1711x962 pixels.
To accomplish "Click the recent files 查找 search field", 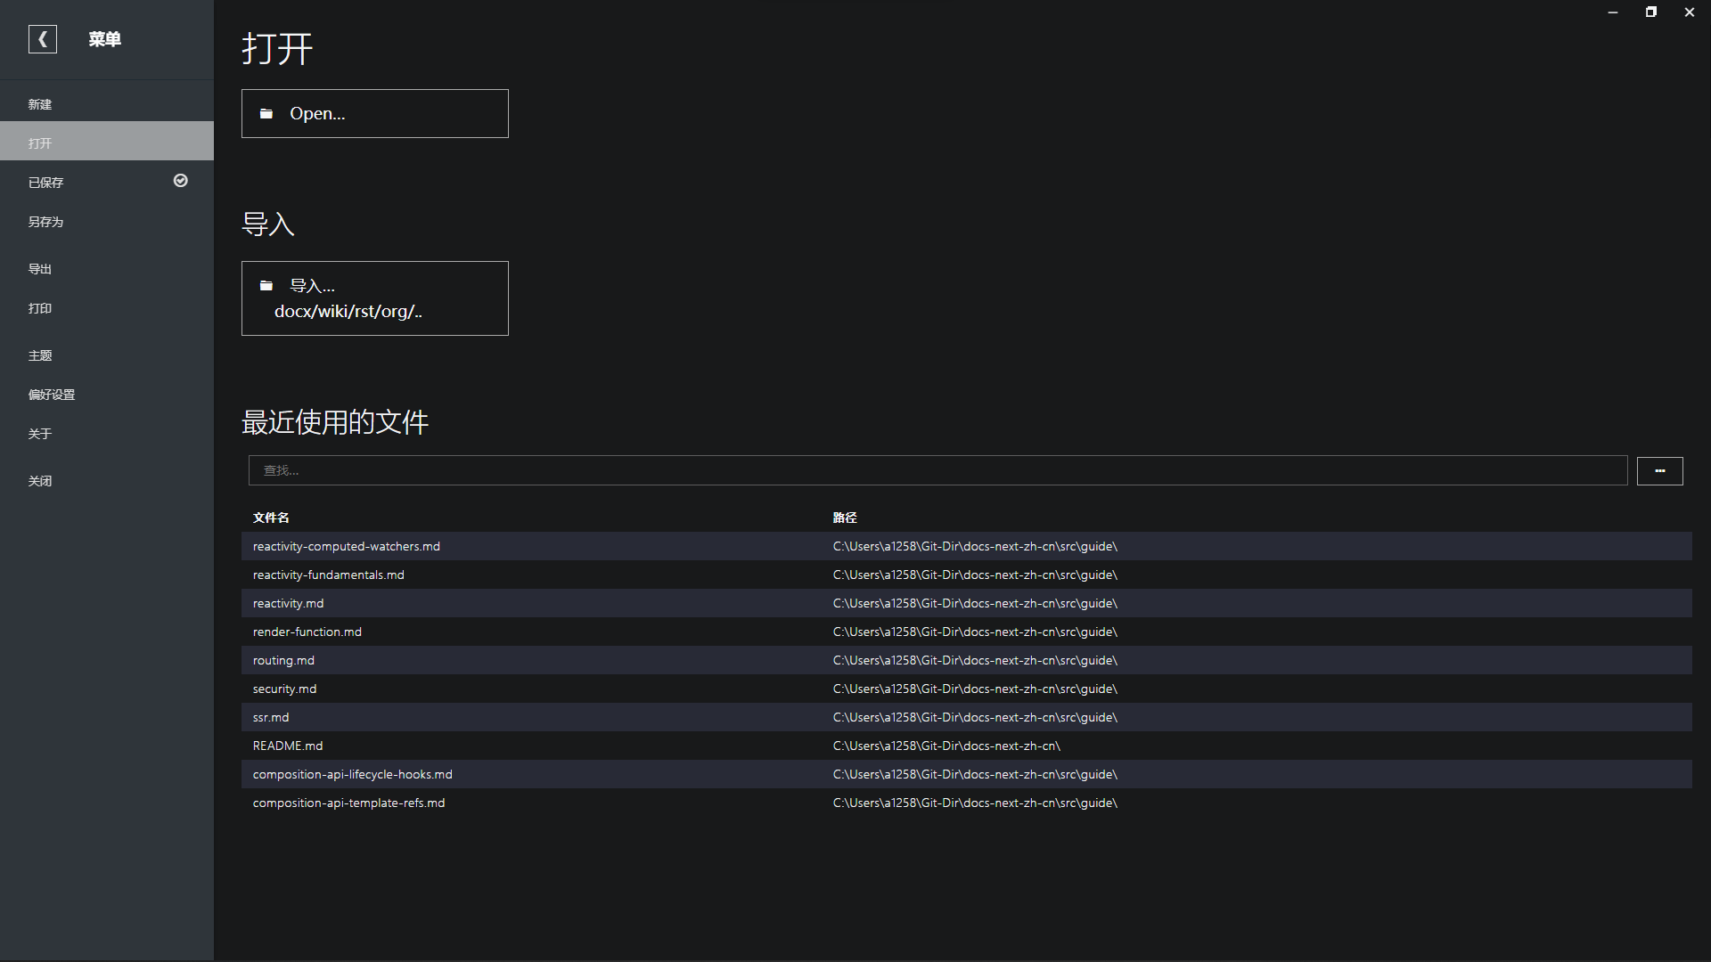I will [936, 470].
